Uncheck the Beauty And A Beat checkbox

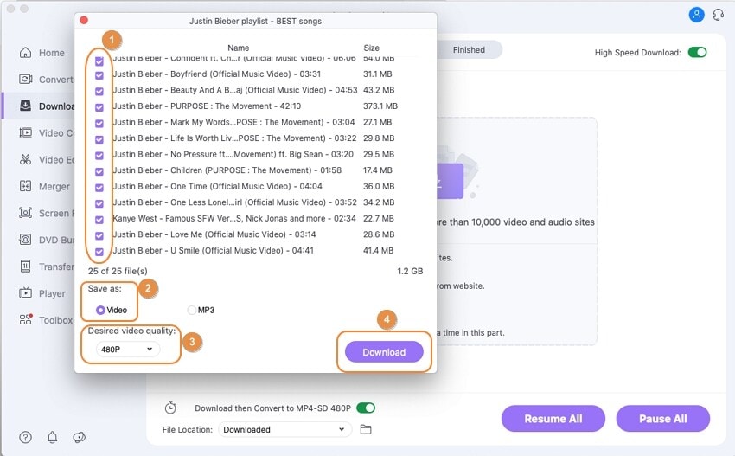pyautogui.click(x=99, y=91)
